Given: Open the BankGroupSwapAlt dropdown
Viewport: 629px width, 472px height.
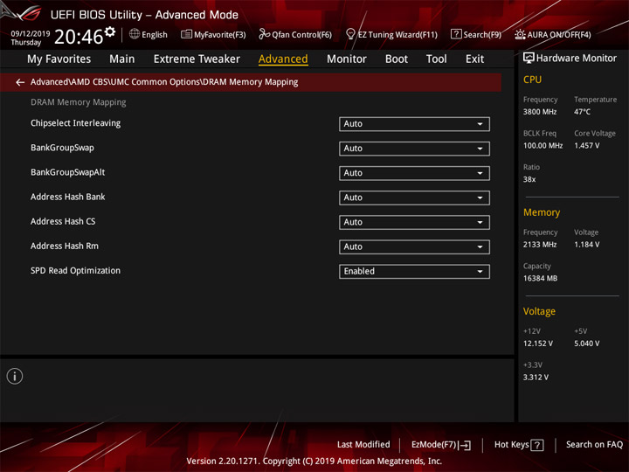Looking at the screenshot, I should click(x=414, y=173).
